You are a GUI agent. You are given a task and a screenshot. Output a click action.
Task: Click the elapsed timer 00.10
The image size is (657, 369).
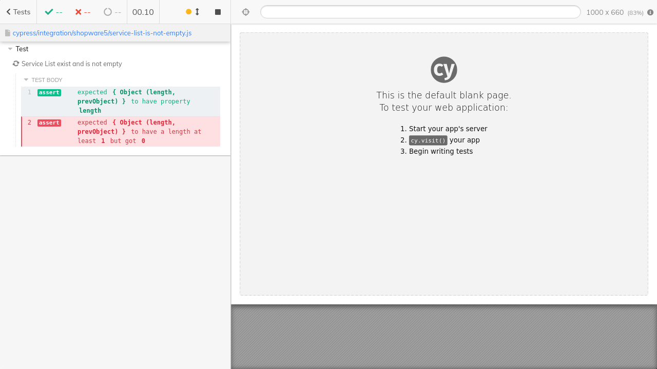click(143, 12)
